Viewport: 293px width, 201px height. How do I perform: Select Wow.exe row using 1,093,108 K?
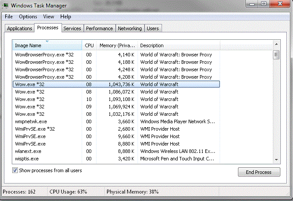click(116, 99)
